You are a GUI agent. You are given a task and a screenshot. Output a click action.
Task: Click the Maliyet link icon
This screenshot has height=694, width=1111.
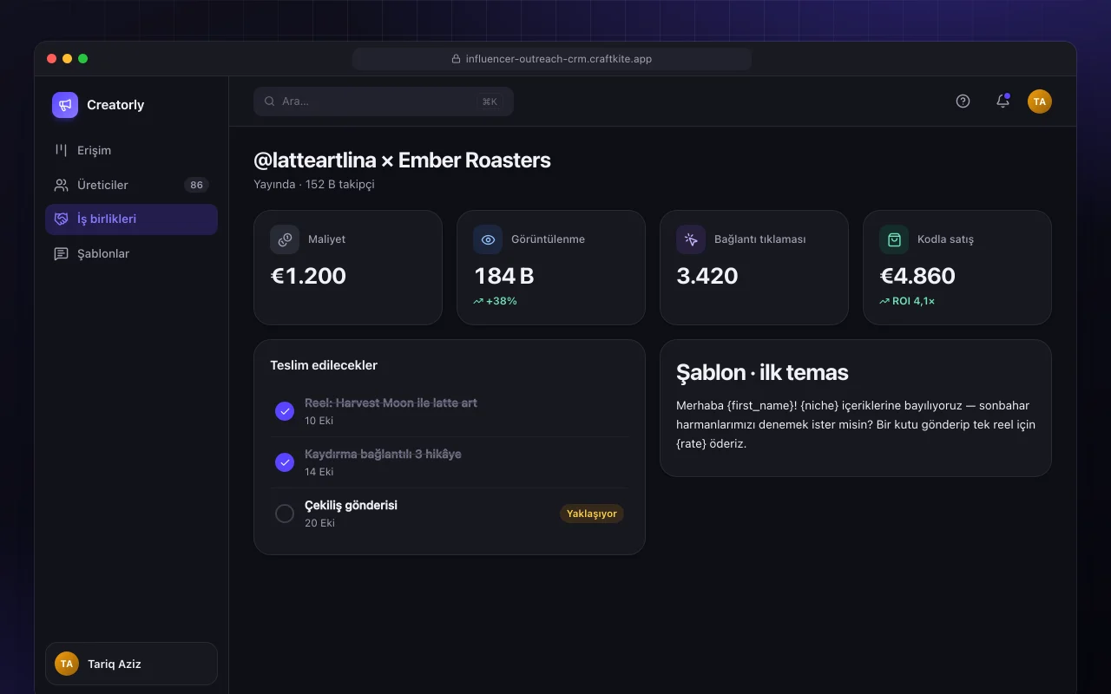[x=285, y=239]
